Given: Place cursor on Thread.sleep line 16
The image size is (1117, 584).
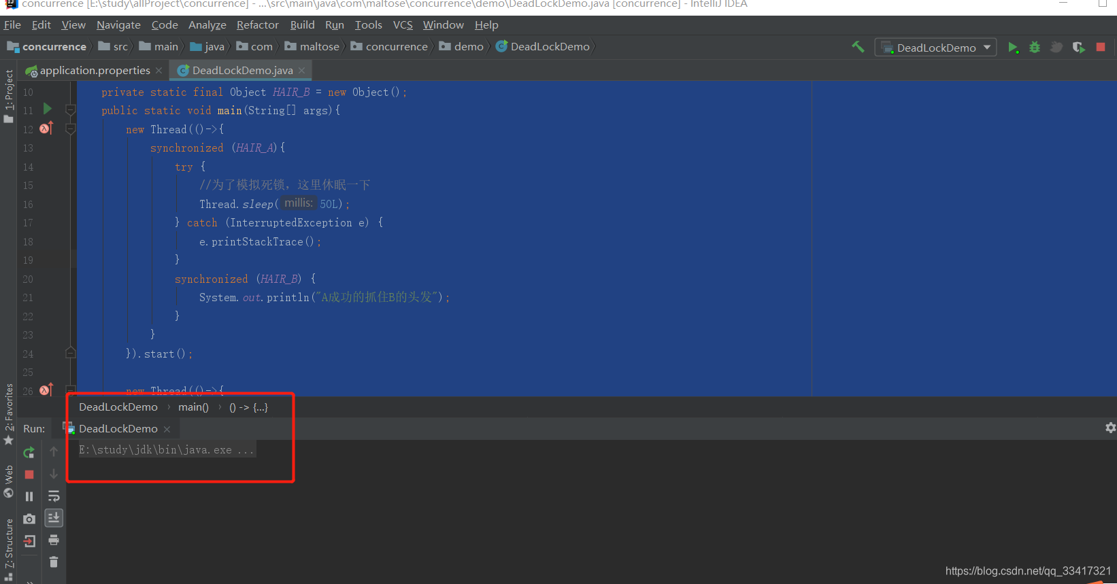Looking at the screenshot, I should pos(273,204).
